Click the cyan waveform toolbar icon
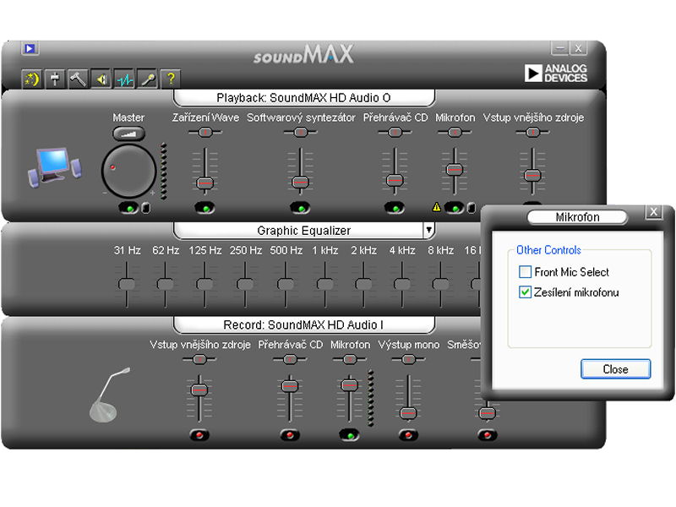The image size is (676, 507). pos(124,79)
